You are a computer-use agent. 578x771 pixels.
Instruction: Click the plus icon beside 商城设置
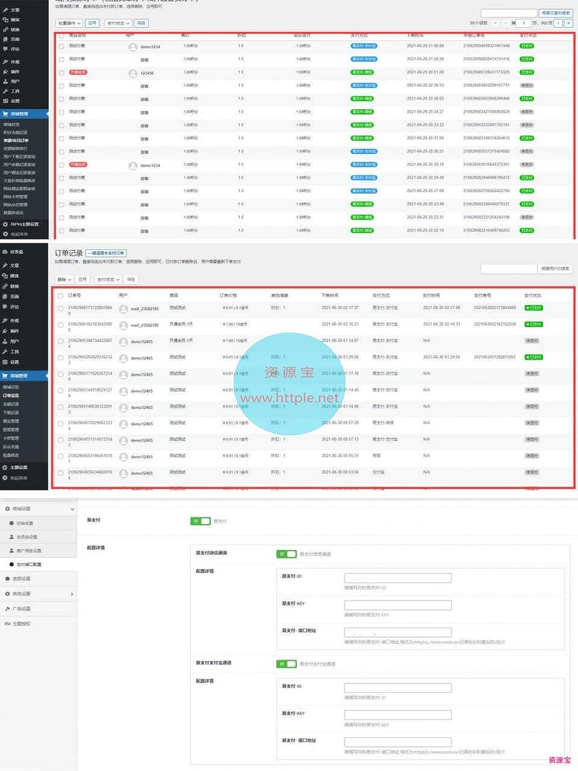tap(8, 509)
